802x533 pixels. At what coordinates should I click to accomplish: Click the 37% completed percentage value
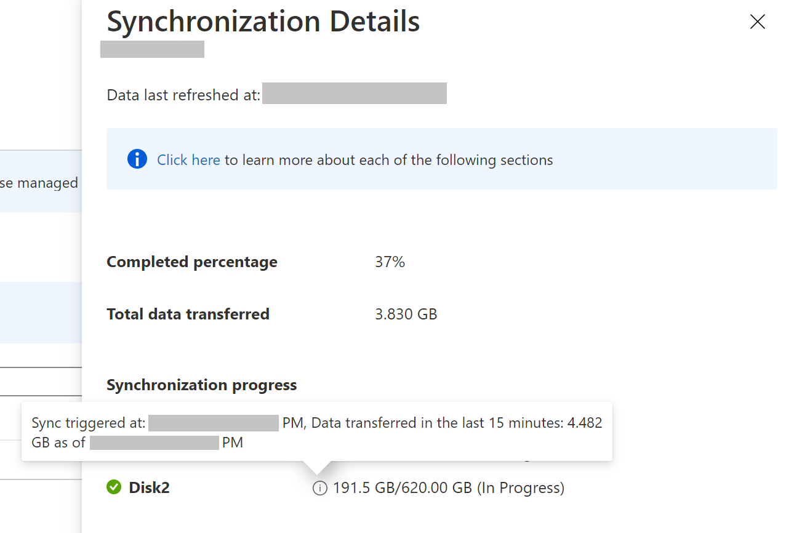(x=390, y=262)
